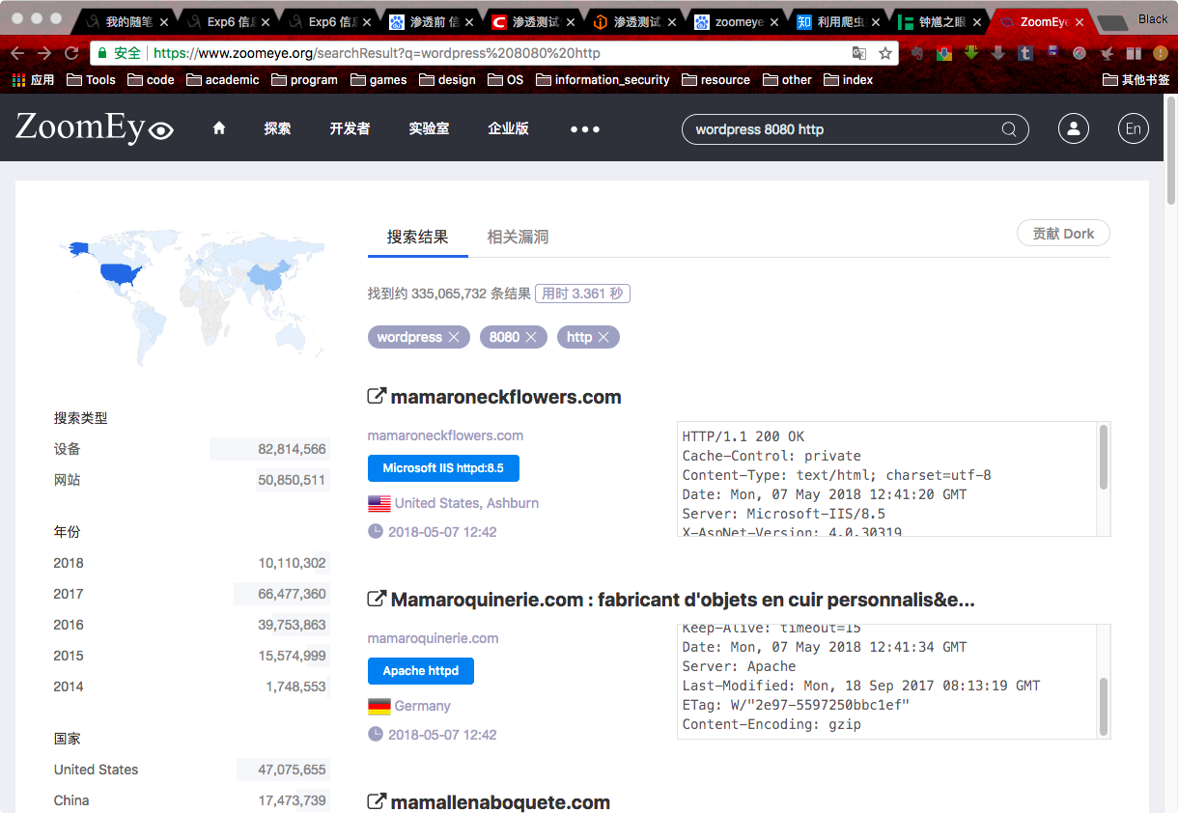Open the Tools bookmark folder
The width and height of the screenshot is (1178, 813).
(91, 80)
